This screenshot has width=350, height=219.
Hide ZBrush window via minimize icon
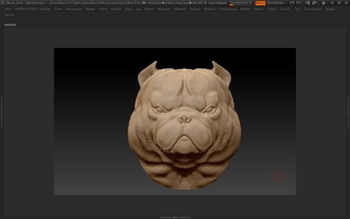332,3
